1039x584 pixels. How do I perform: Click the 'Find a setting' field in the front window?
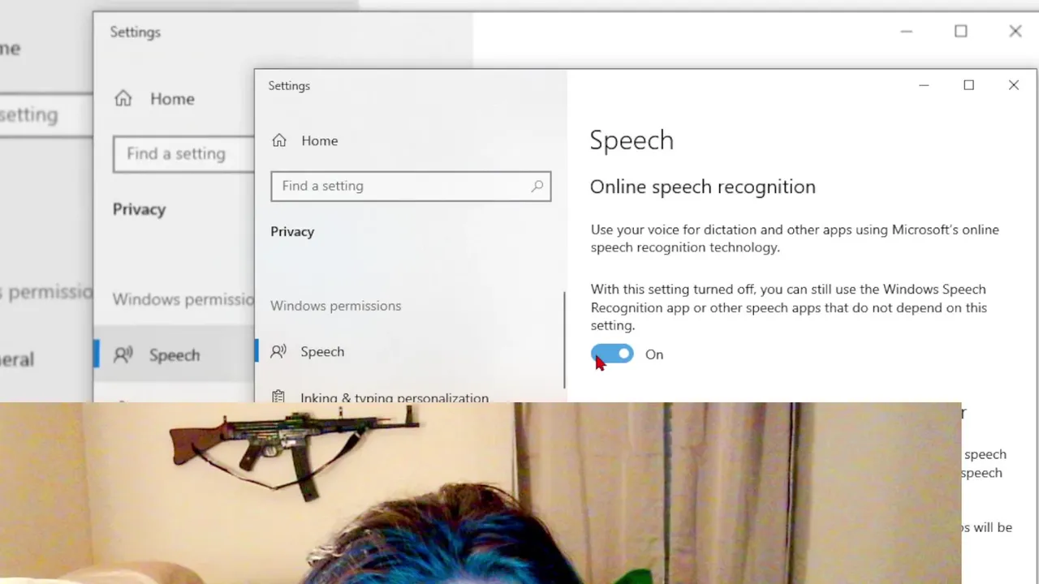coord(411,186)
